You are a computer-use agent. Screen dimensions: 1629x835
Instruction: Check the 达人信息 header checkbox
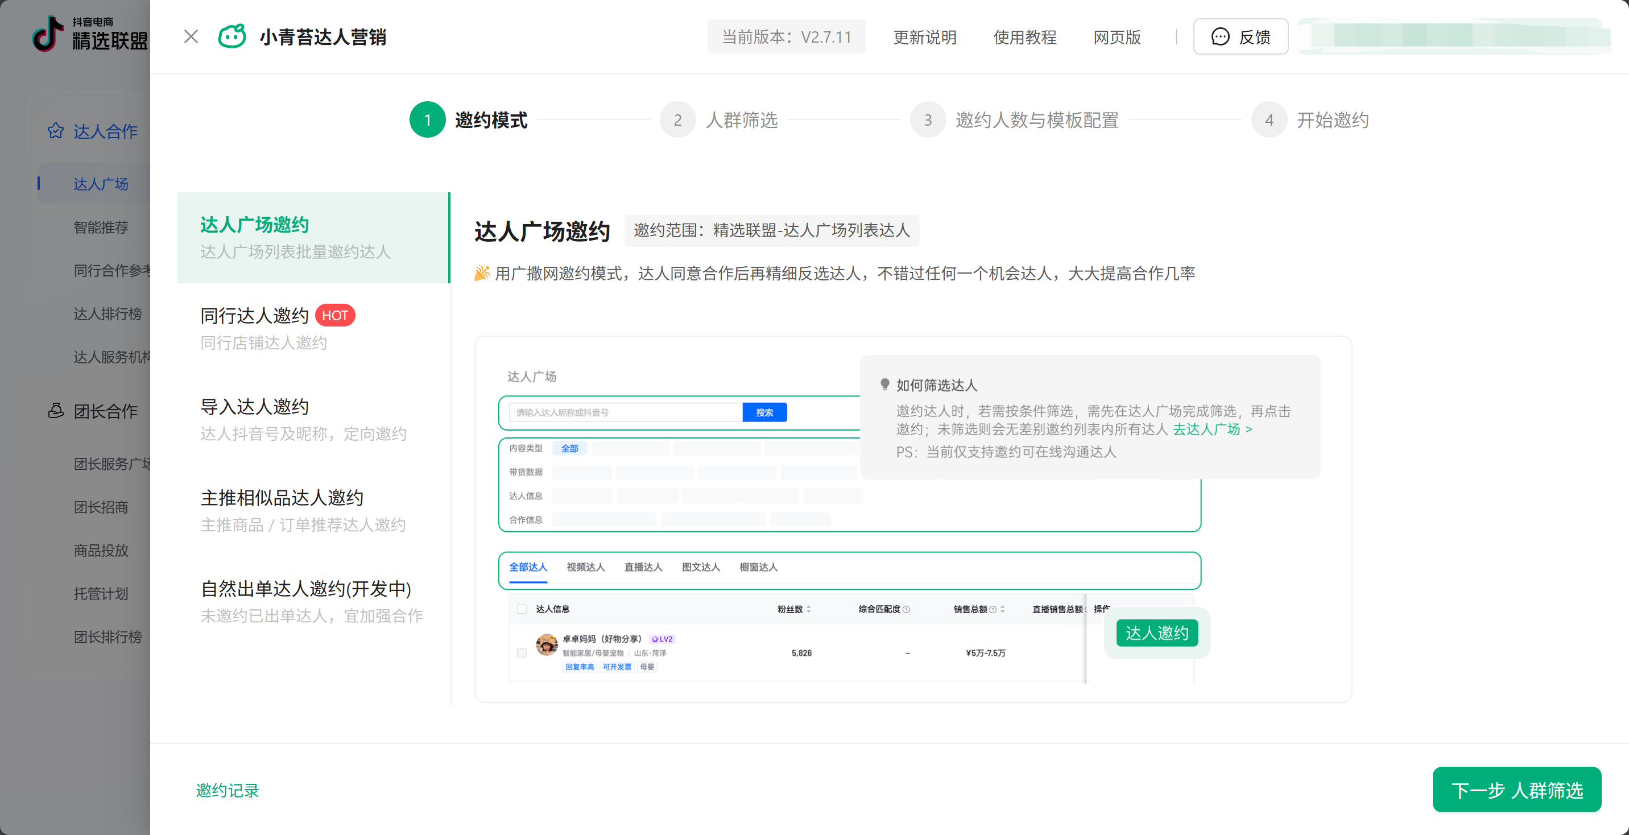[x=522, y=609]
